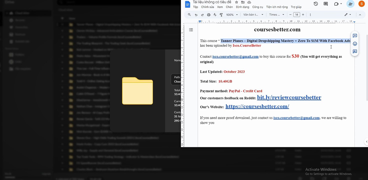
Task: Click the email link after Contact
Action: (x=235, y=56)
